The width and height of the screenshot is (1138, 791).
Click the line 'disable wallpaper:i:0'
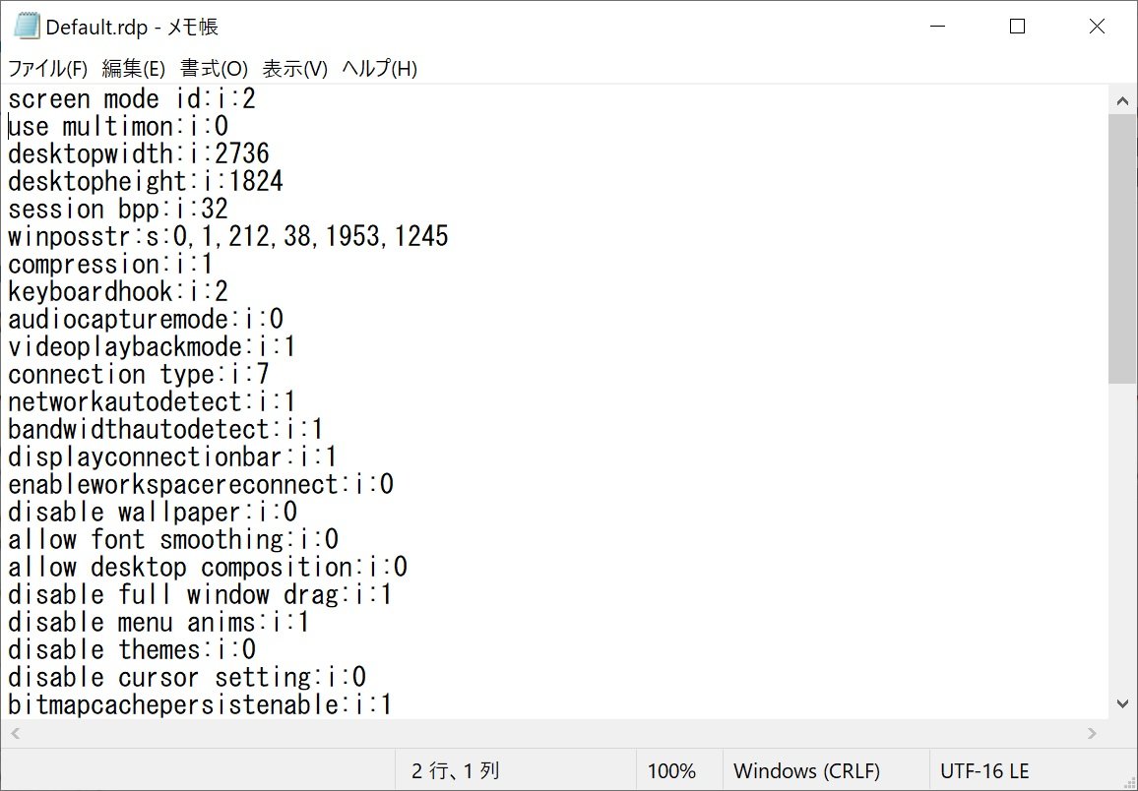point(153,512)
